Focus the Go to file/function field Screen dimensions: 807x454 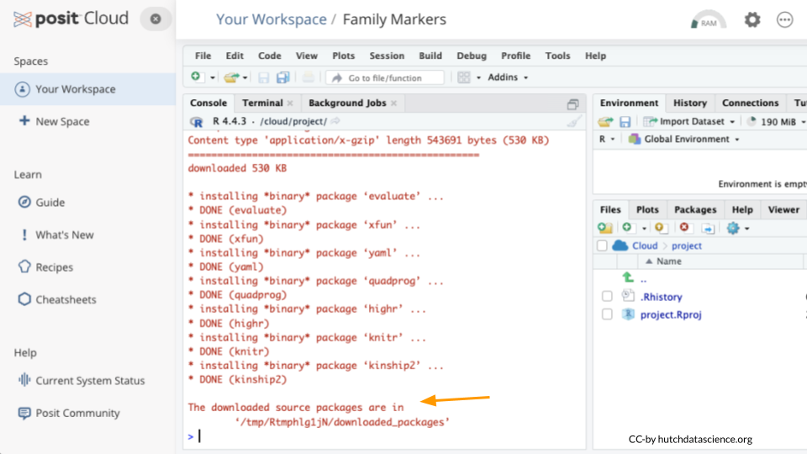[384, 77]
